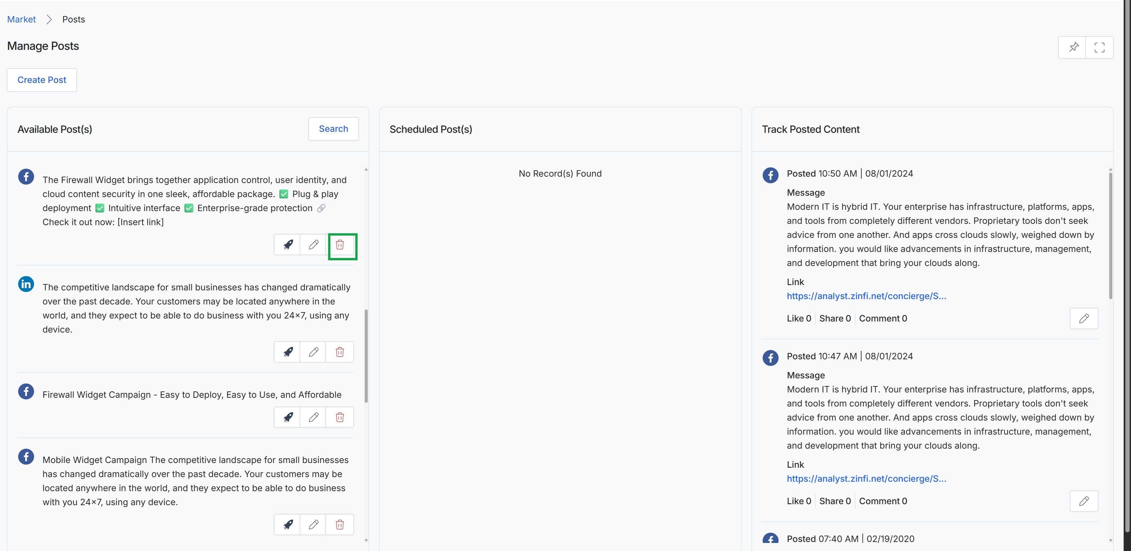The image size is (1131, 551).
Task: Click Share 0 on 10:47 AM post
Action: pos(835,501)
